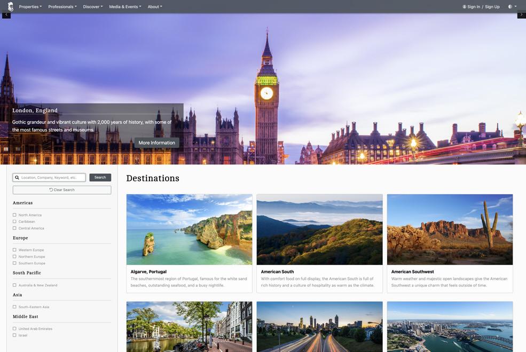Open the Professionals menu
Viewport: 526px width, 352px height.
tap(62, 6)
